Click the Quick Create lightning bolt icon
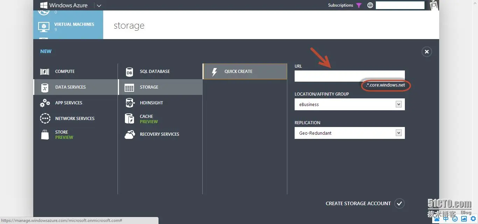Image resolution: width=478 pixels, height=224 pixels. point(215,72)
